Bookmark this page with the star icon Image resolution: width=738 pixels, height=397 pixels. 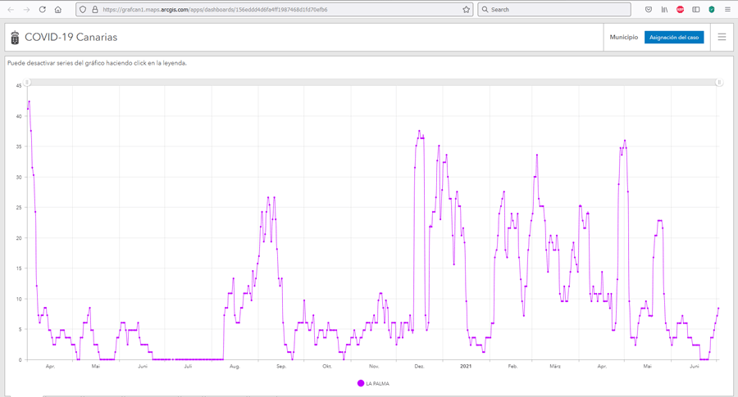[x=466, y=10]
